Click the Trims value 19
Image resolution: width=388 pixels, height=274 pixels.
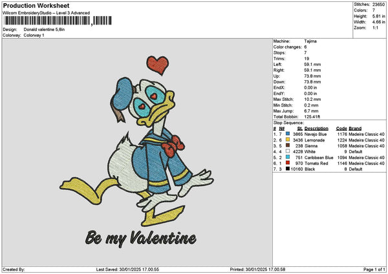[x=307, y=59]
